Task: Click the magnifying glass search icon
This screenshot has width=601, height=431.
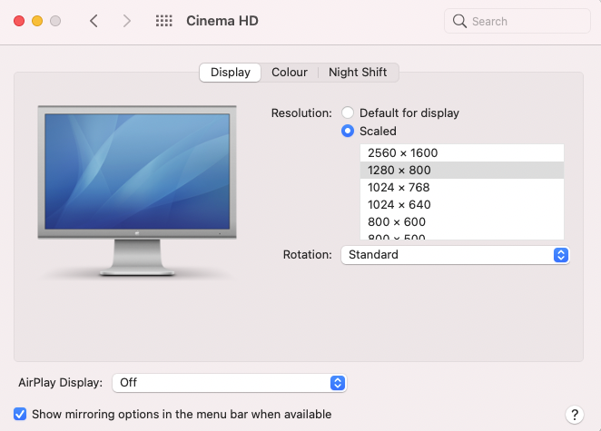Action: 459,21
